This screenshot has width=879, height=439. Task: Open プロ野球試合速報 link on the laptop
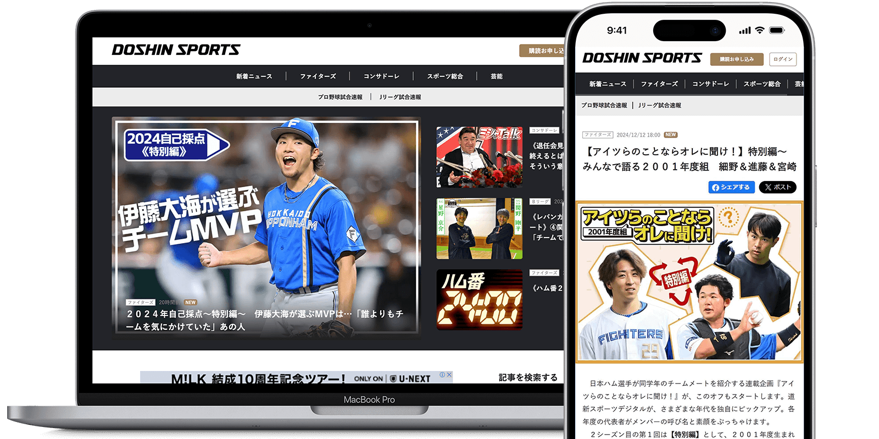click(x=340, y=97)
